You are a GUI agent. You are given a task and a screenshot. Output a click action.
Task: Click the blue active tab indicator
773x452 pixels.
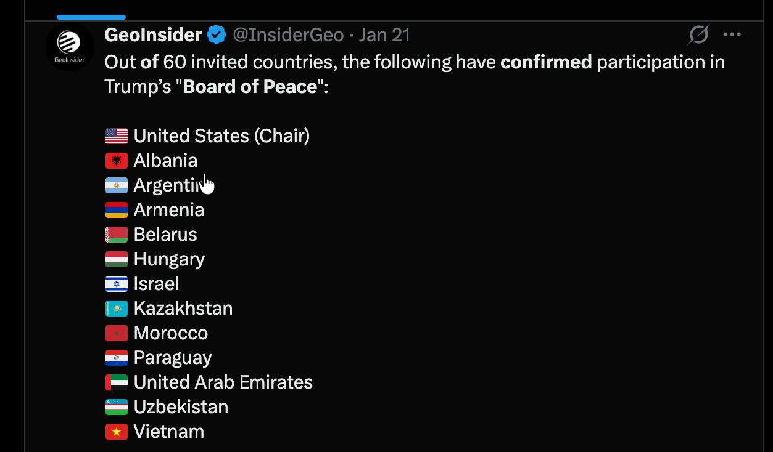coord(91,17)
